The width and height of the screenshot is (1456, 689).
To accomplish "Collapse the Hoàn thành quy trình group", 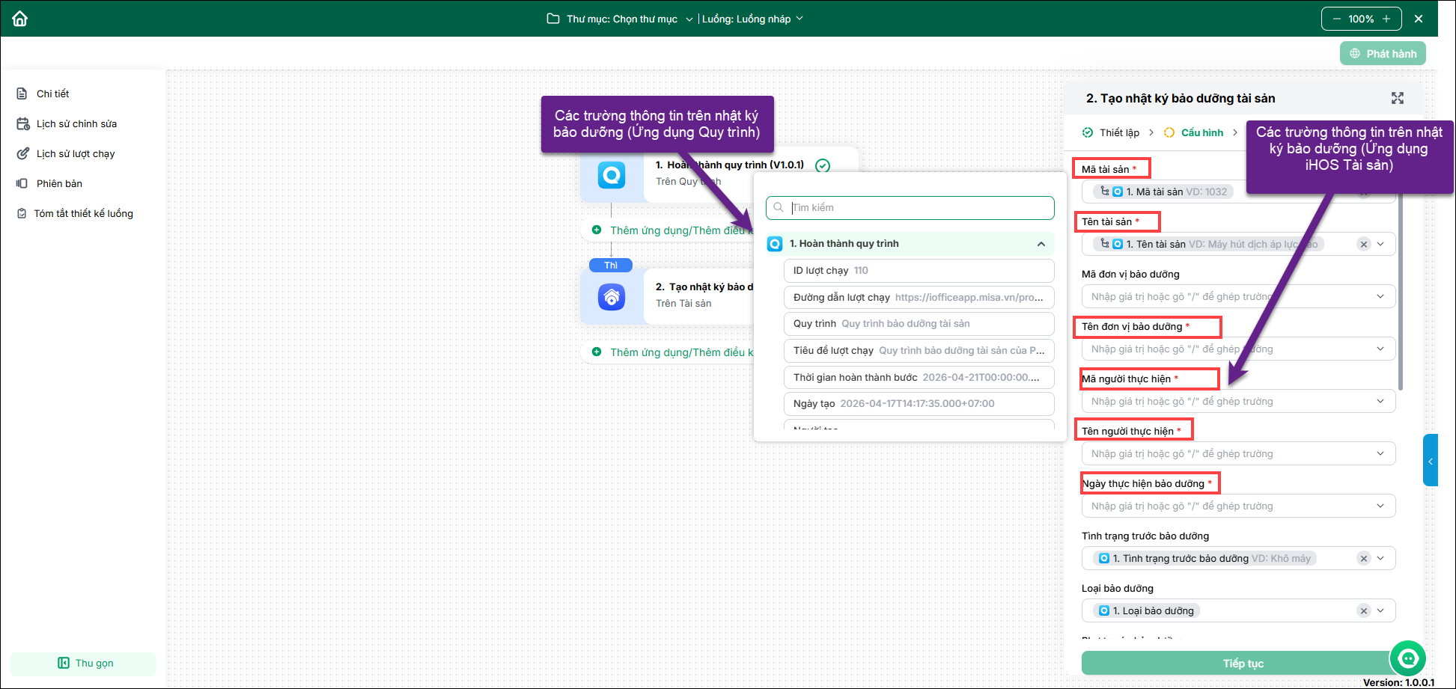I will click(x=1041, y=244).
